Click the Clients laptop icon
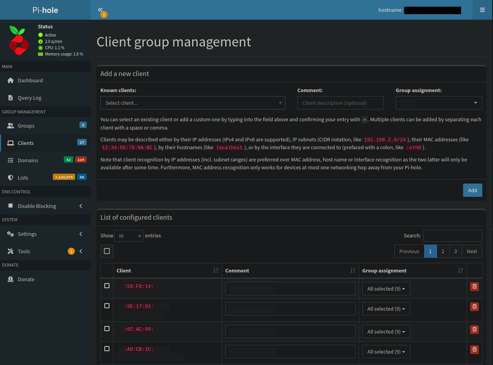Viewport: 493px width, 365px height. click(11, 143)
